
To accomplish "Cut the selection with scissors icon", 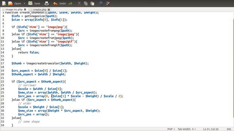I will point(79,3).
